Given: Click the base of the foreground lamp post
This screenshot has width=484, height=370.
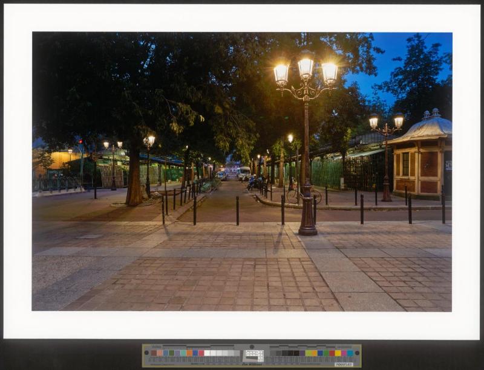Looking at the screenshot, I should tap(307, 227).
